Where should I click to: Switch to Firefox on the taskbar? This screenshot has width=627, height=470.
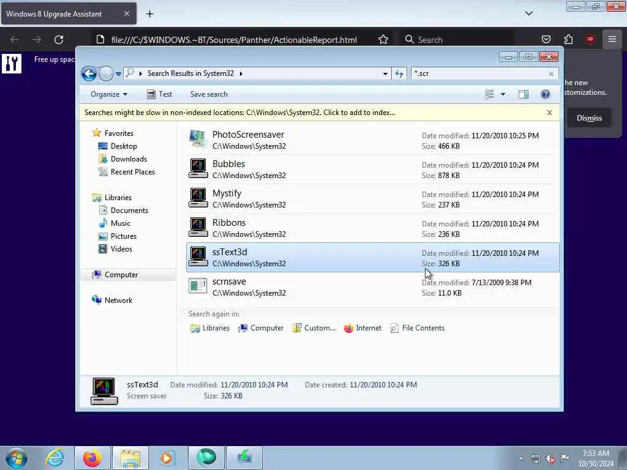pos(92,458)
